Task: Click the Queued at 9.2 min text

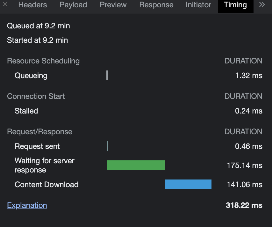Action: pyautogui.click(x=38, y=26)
